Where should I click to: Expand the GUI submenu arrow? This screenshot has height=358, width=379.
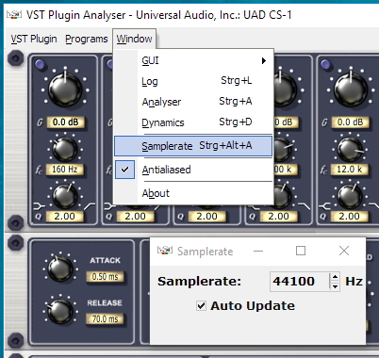pyautogui.click(x=264, y=60)
